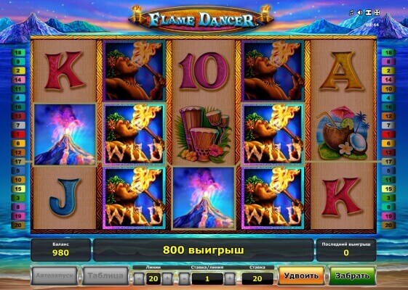Mute the sound with speaker icon
Viewport: 408px width, 290px height.
pyautogui.click(x=360, y=12)
